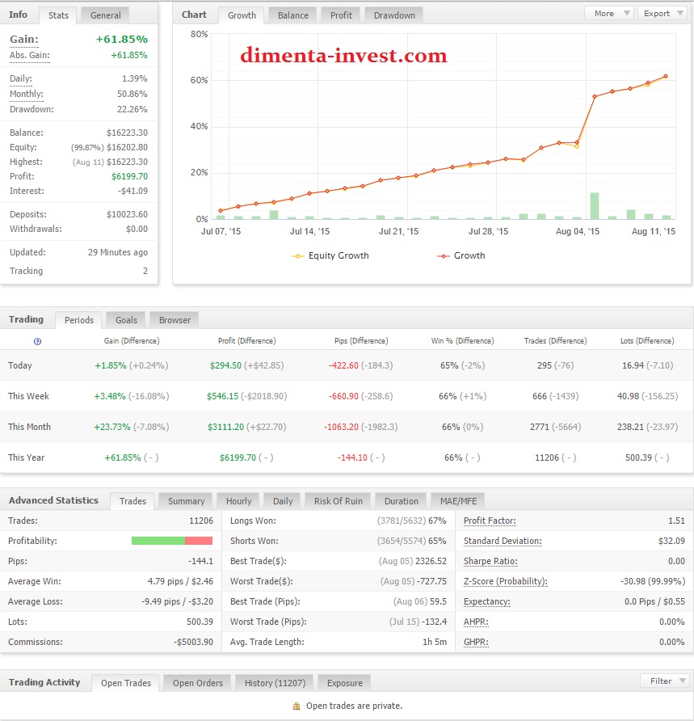This screenshot has width=694, height=721.
Task: Open the Duration statistics tab
Action: (402, 501)
